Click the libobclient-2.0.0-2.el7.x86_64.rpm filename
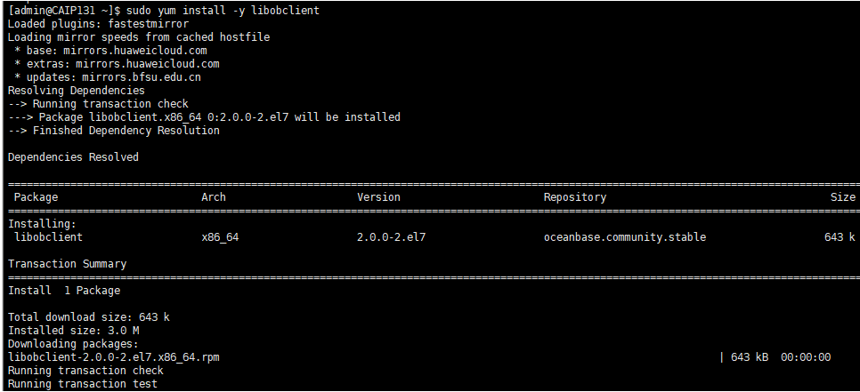Image resolution: width=860 pixels, height=392 pixels. [x=113, y=357]
